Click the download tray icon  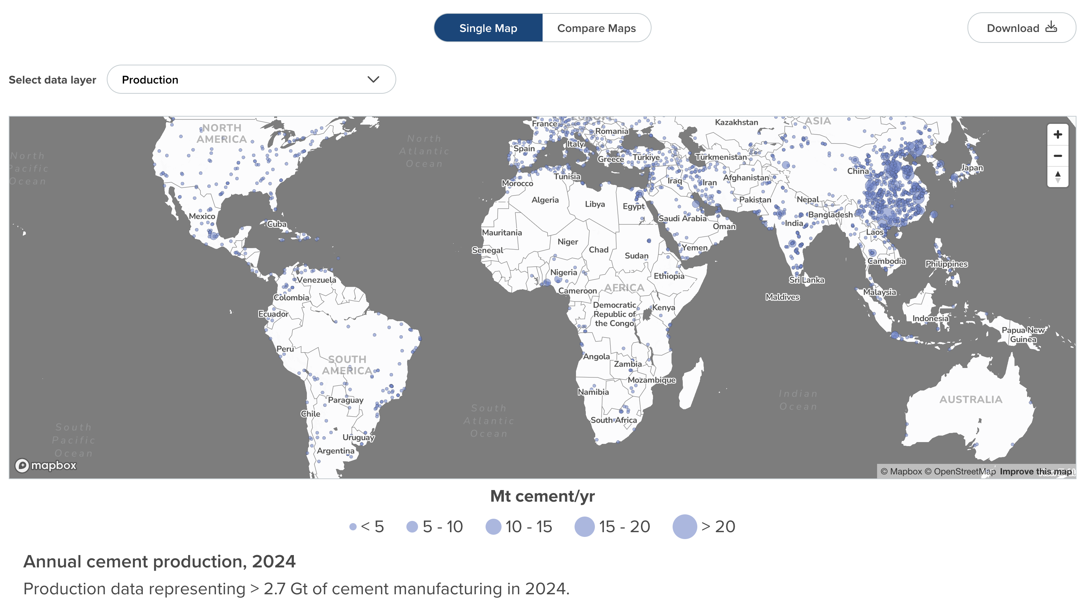(x=1051, y=27)
